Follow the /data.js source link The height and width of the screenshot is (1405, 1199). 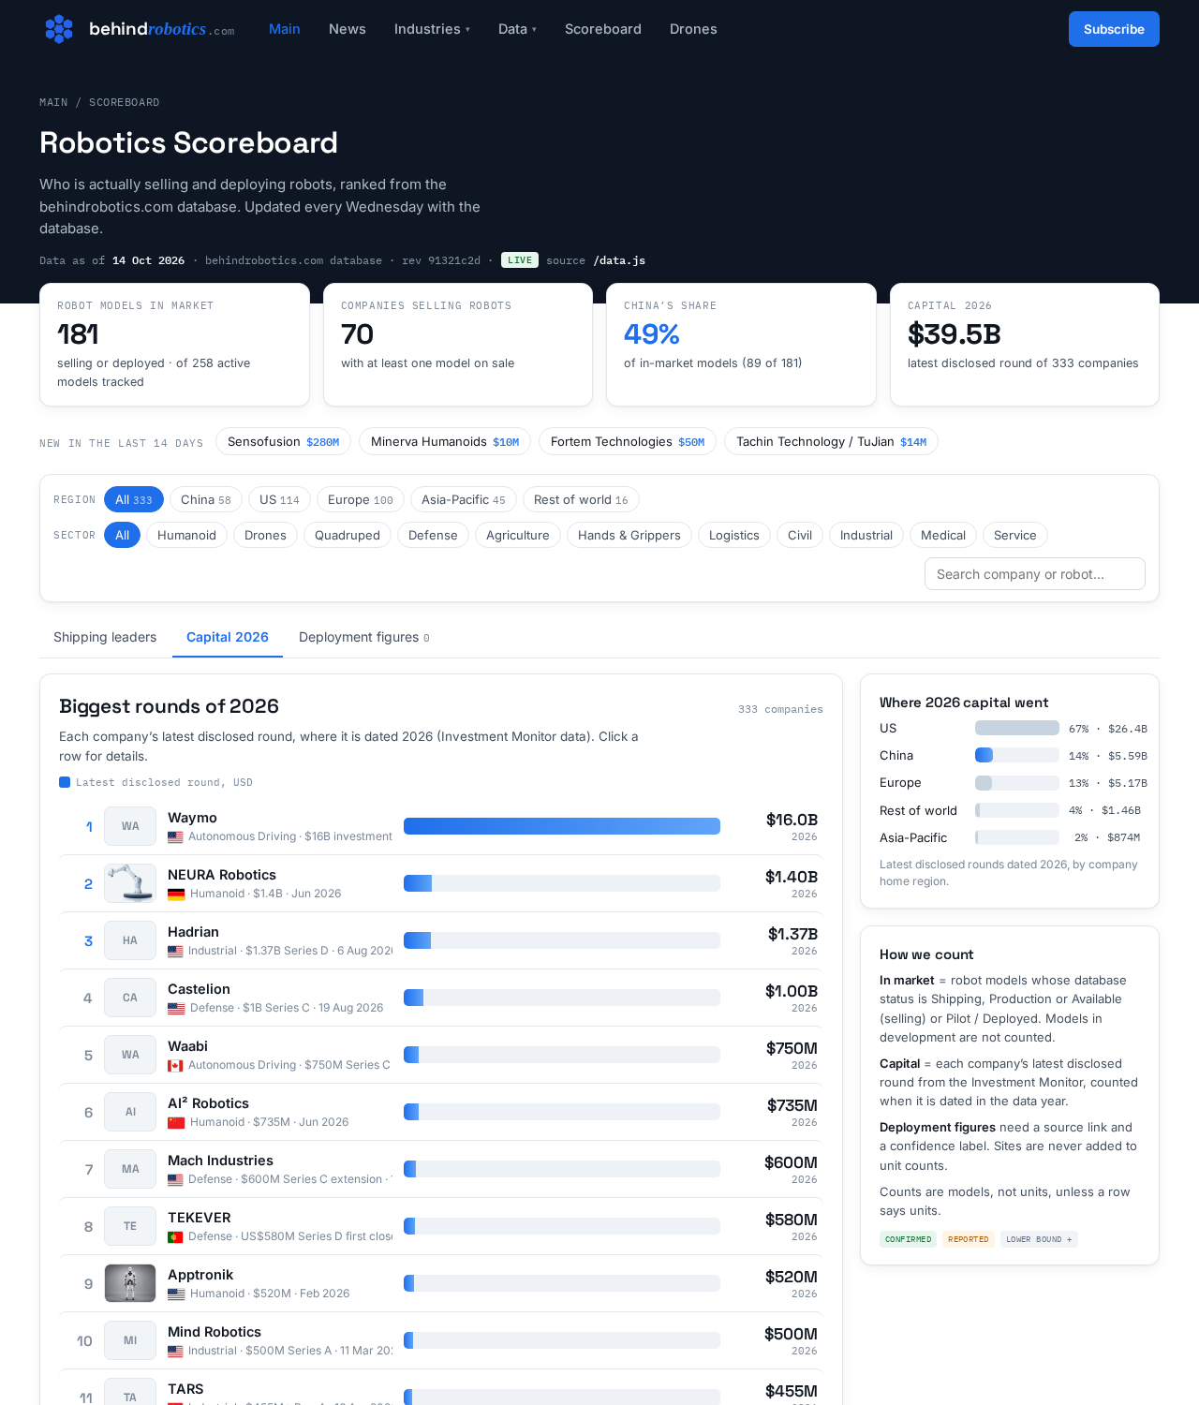619,260
